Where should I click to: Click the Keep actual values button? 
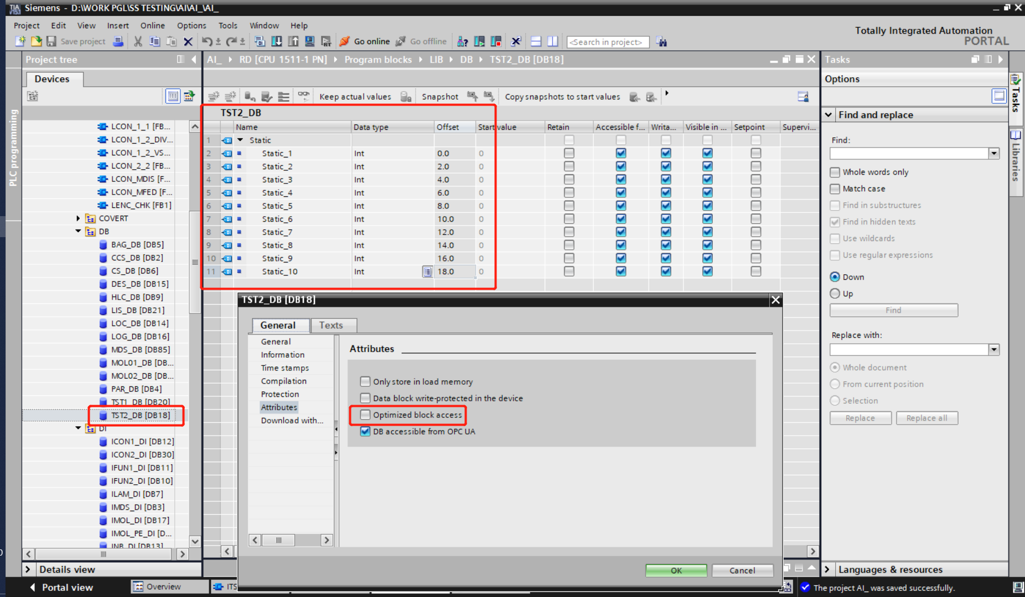[x=355, y=97]
